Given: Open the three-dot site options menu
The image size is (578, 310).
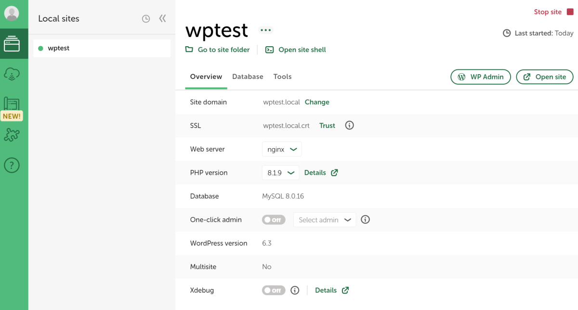Looking at the screenshot, I should point(265,30).
